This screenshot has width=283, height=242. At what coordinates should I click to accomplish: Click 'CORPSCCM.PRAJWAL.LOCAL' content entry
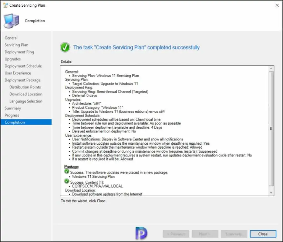98,186
